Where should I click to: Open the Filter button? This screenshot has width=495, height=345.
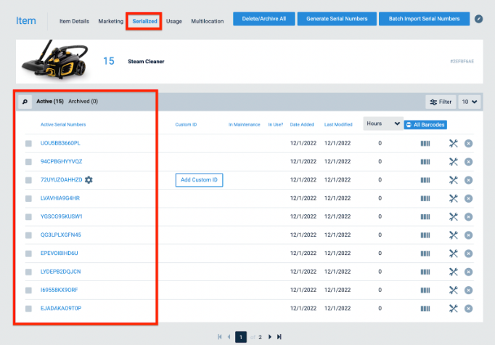pos(441,102)
